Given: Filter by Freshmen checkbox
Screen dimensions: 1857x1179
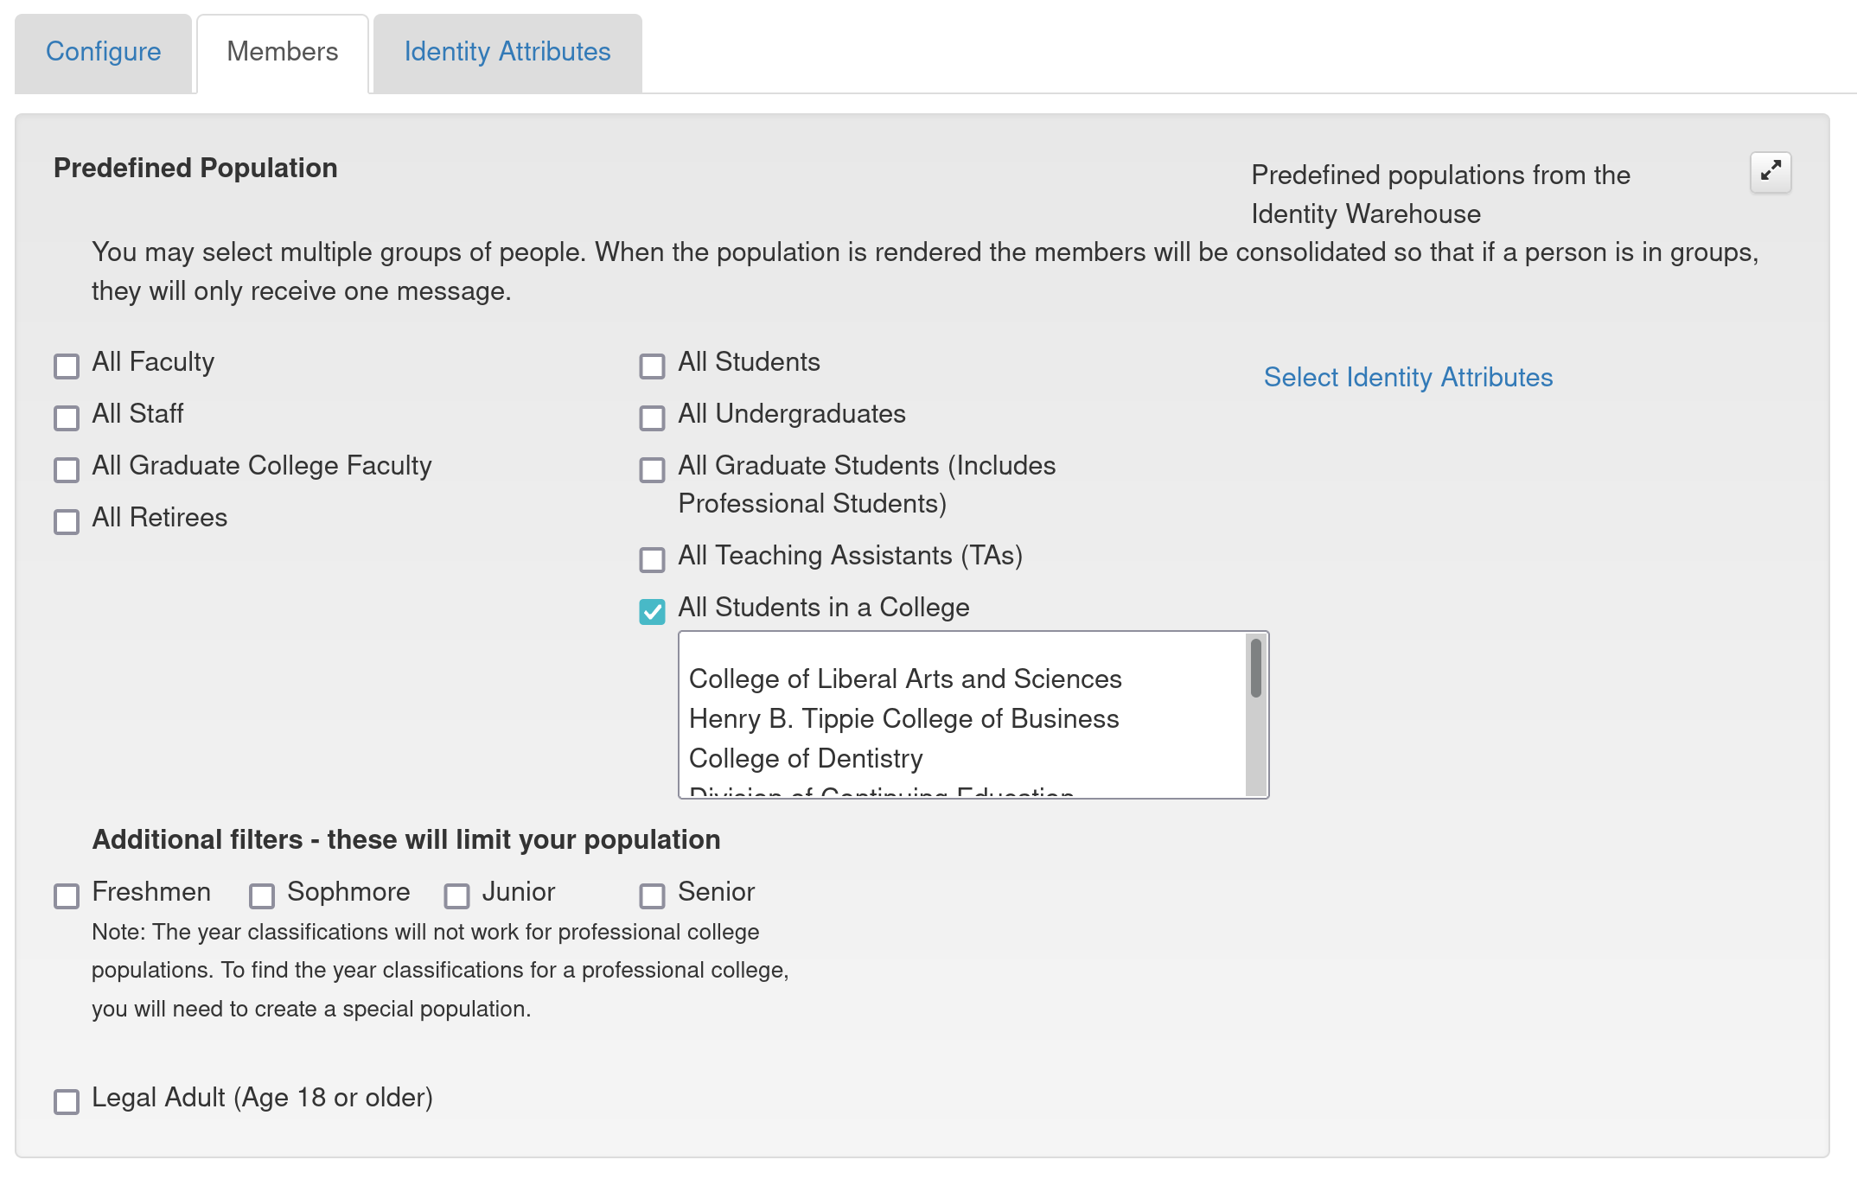Looking at the screenshot, I should (67, 895).
